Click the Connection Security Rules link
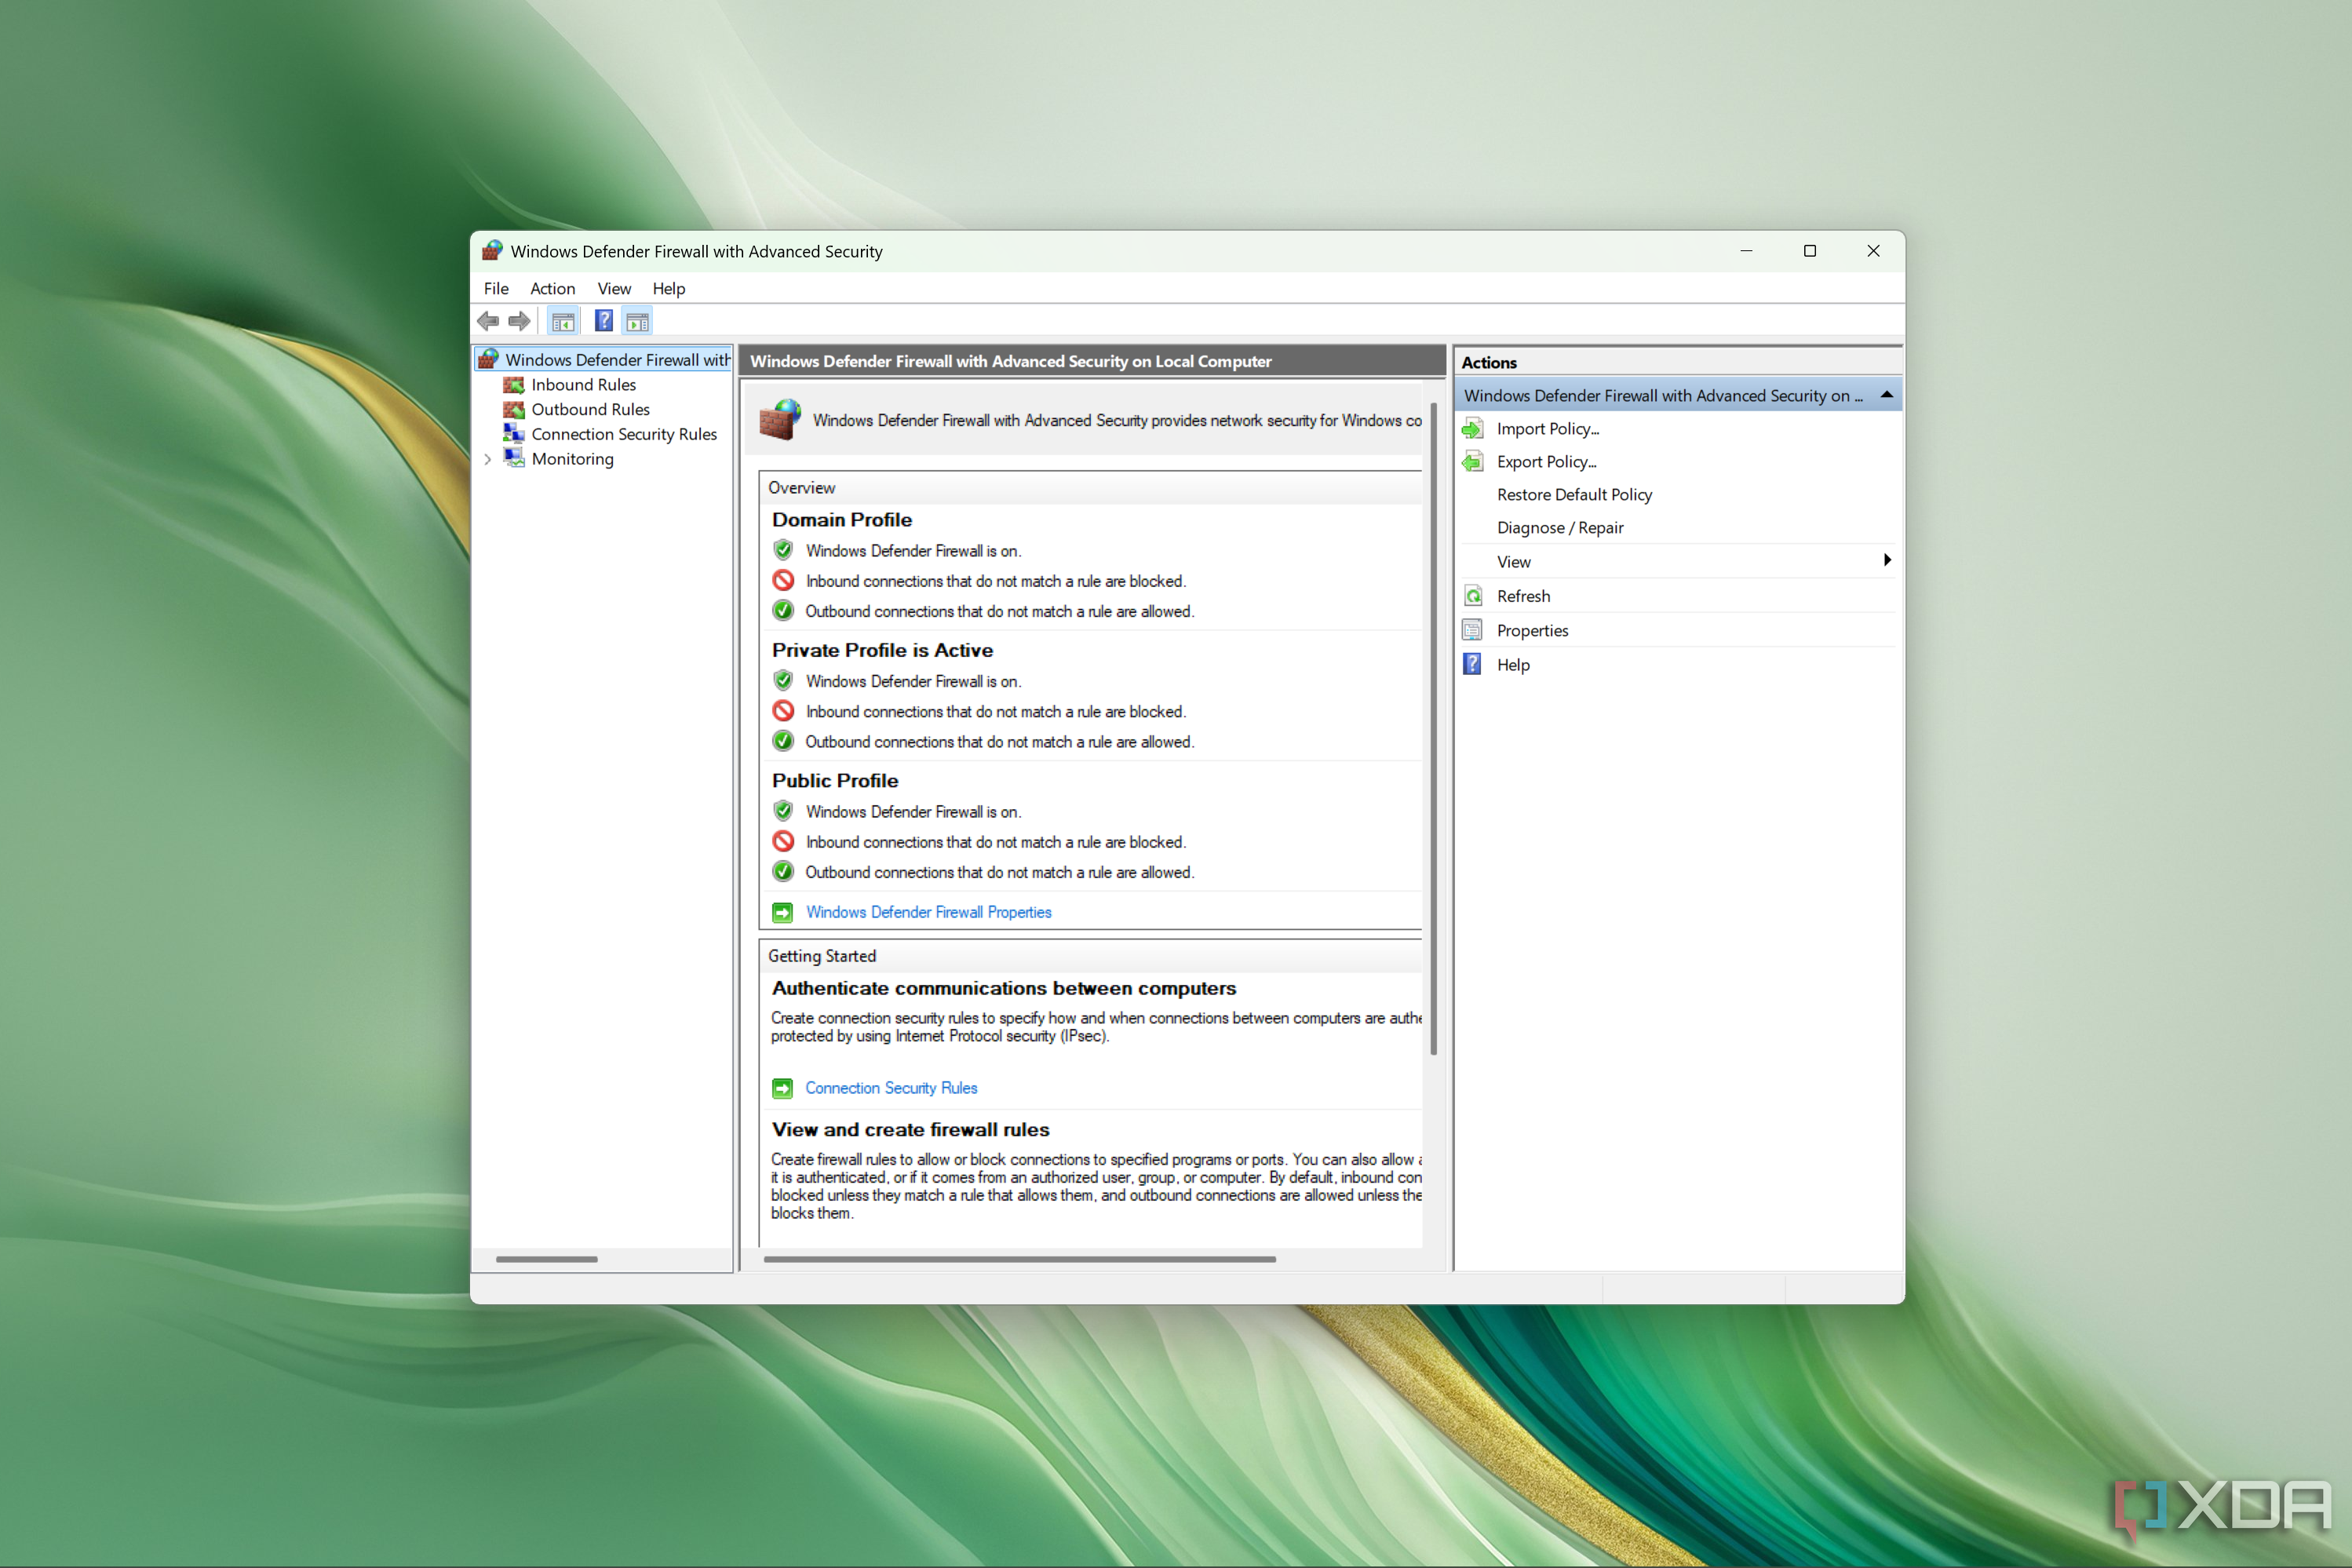 889,1085
